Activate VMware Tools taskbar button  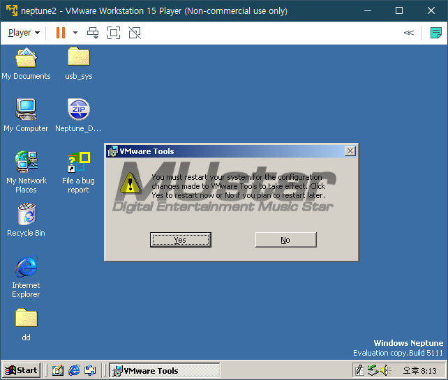click(165, 370)
